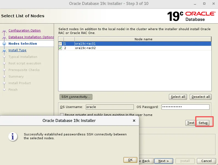Toggle checkbox for node ora19c-rac01
218x165 pixels.
(60, 44)
